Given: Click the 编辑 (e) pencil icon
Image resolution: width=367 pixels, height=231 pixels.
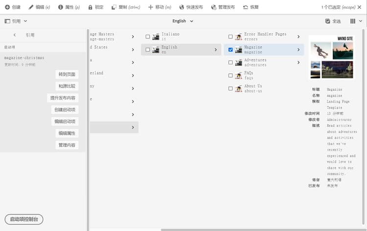Looking at the screenshot, I should pyautogui.click(x=31, y=7).
